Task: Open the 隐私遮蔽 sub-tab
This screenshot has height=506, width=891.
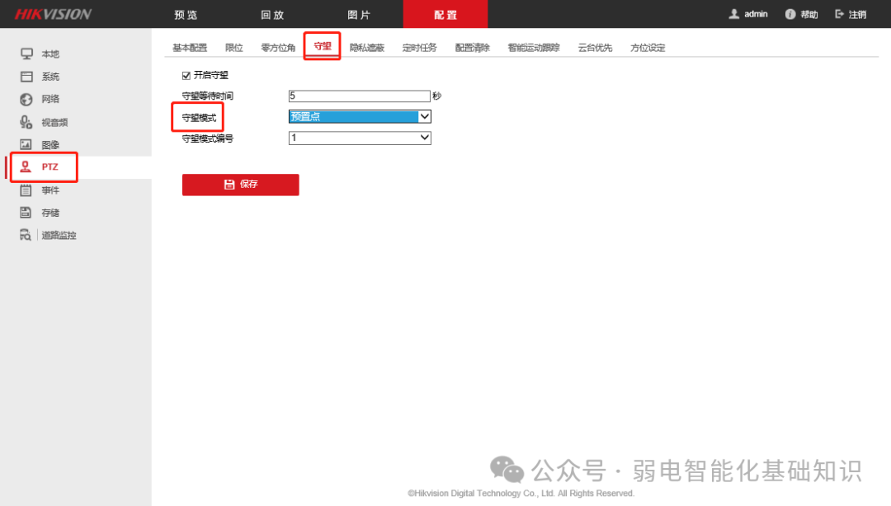Action: pyautogui.click(x=367, y=48)
